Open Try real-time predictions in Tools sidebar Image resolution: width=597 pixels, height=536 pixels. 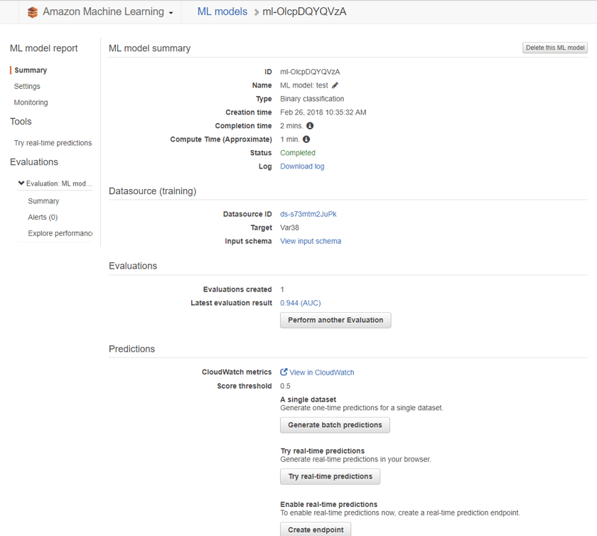tap(53, 143)
